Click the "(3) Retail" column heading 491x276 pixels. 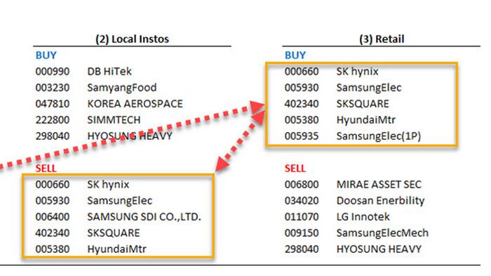pyautogui.click(x=382, y=39)
